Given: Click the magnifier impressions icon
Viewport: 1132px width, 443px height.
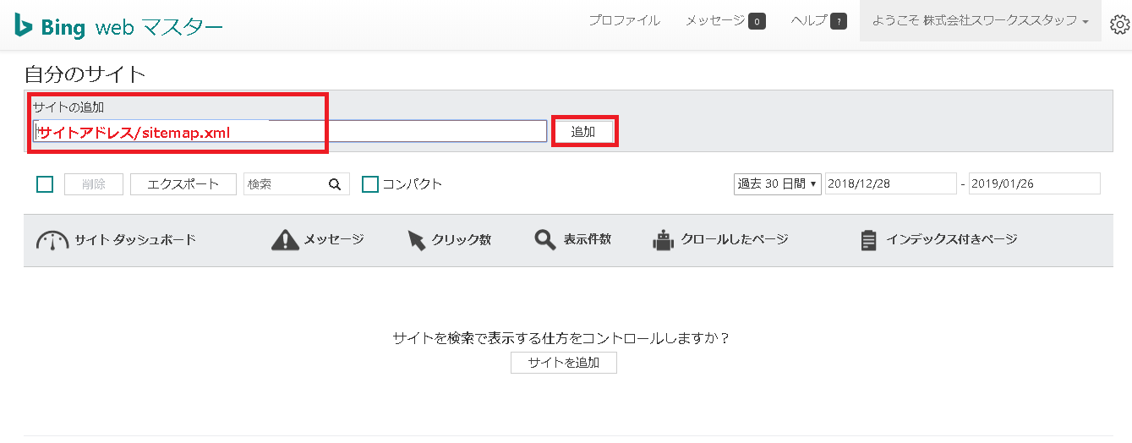Looking at the screenshot, I should coord(545,240).
